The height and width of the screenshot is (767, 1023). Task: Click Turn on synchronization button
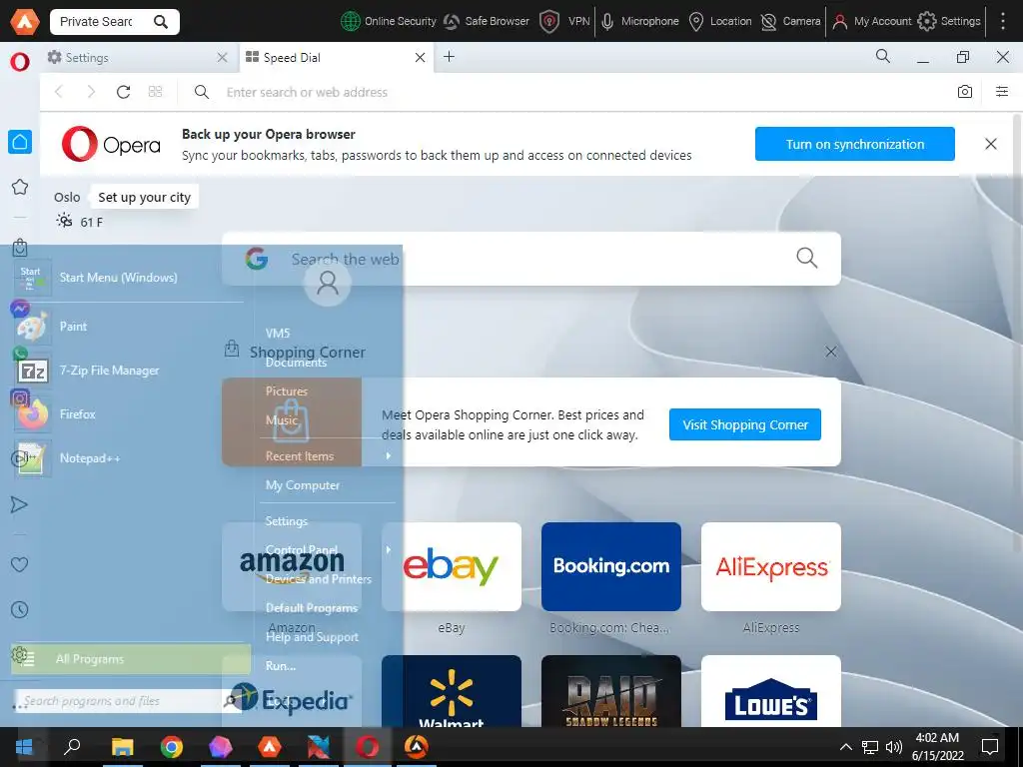click(855, 144)
